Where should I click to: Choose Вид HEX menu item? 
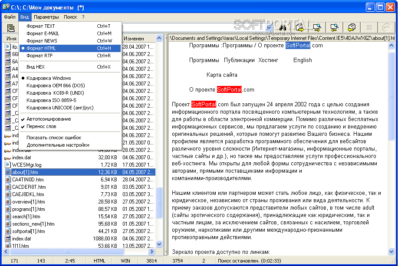70,67
